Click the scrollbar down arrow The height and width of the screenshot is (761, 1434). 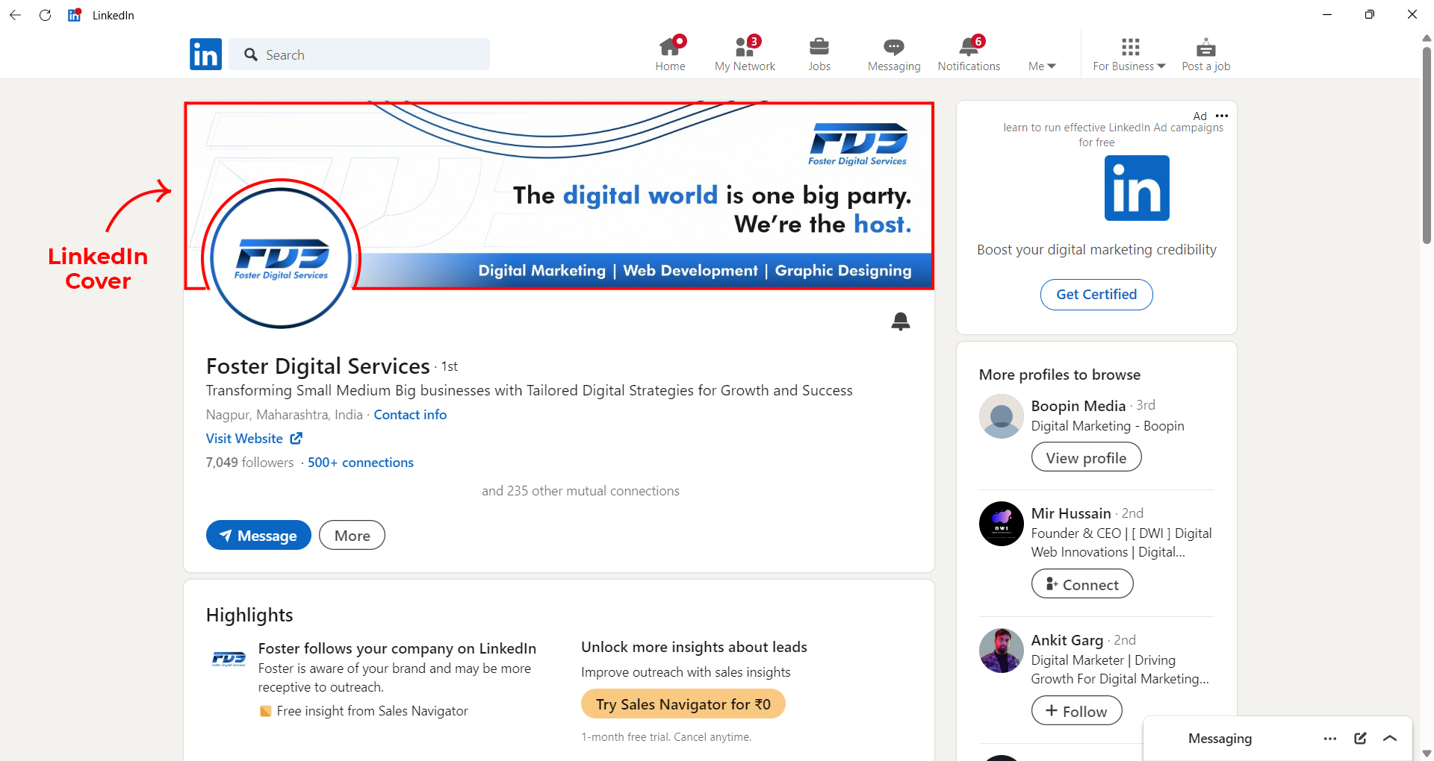click(x=1427, y=754)
